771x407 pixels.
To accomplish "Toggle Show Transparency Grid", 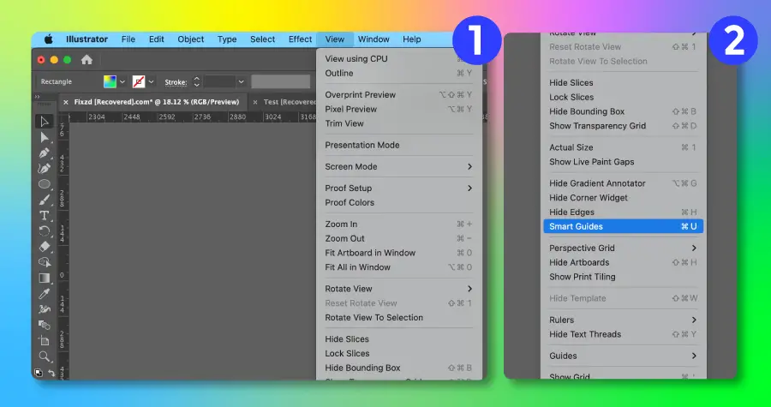I will point(623,126).
